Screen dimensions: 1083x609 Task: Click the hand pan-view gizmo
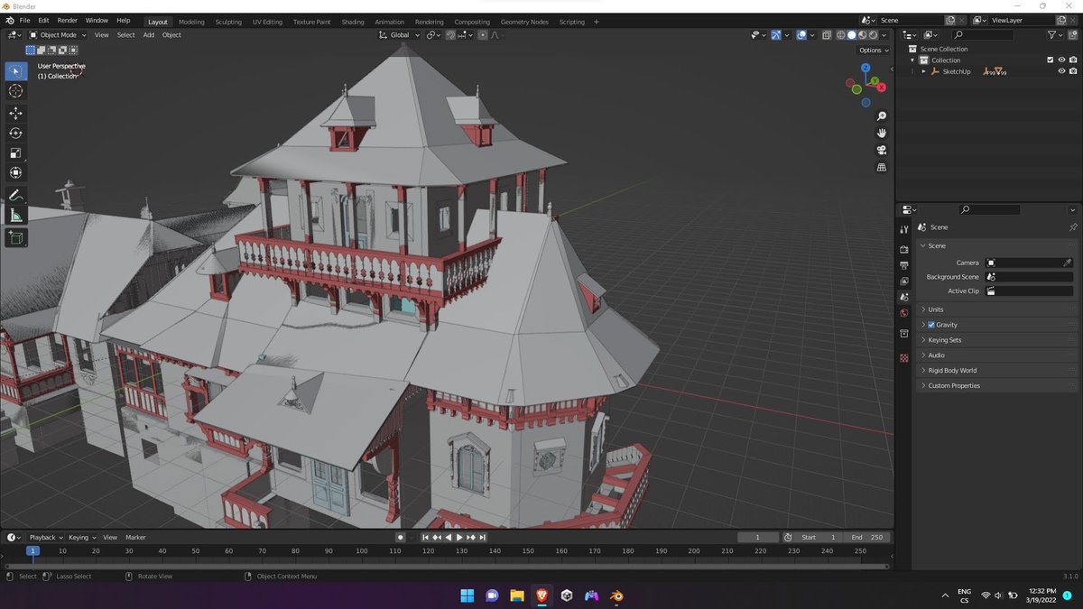click(x=882, y=133)
